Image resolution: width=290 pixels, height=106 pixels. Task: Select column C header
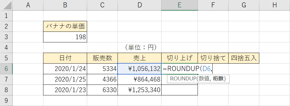(102, 5)
